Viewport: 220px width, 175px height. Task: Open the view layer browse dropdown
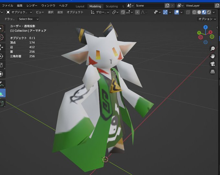point(180,5)
